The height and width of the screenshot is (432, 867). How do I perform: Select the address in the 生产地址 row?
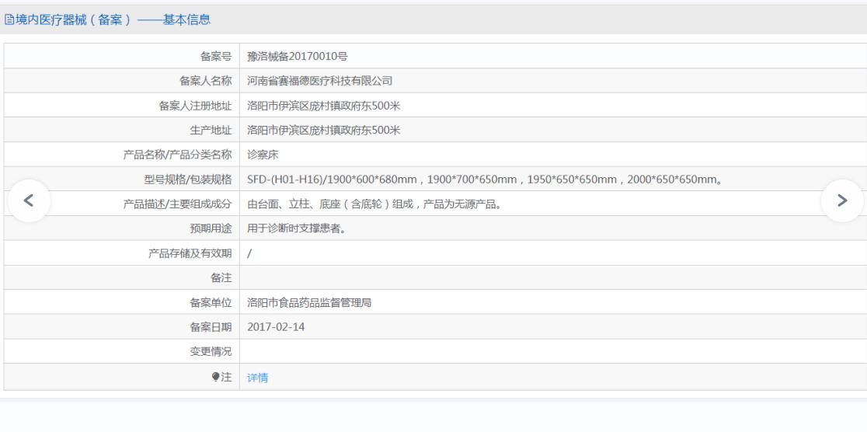pos(323,130)
